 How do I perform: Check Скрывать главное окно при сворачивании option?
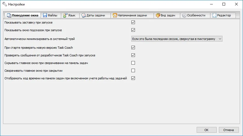(133, 63)
